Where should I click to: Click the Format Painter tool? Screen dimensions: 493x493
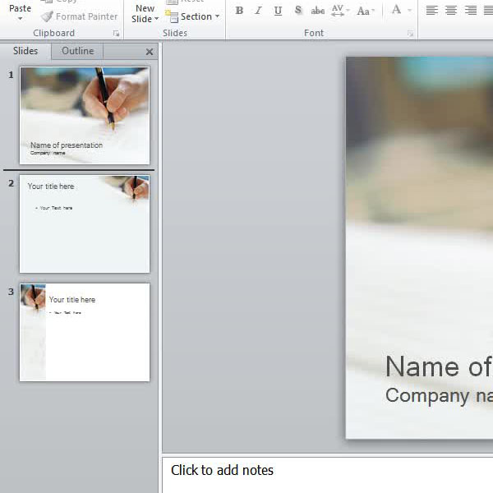[x=79, y=16]
